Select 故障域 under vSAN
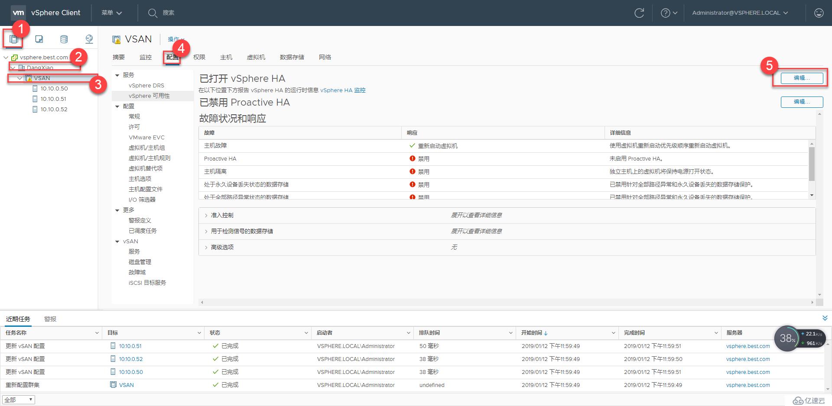This screenshot has height=406, width=832. (x=137, y=272)
